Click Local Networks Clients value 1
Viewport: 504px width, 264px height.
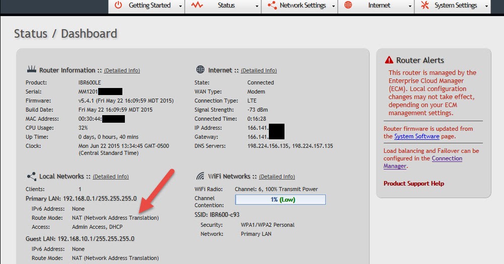tap(80, 189)
